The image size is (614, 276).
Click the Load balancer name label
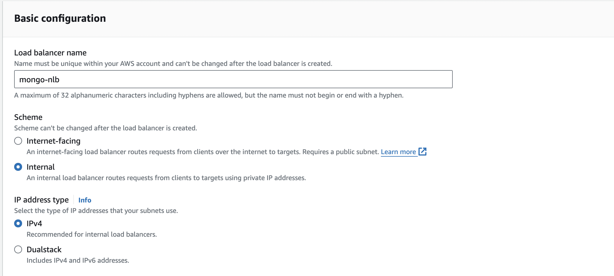[50, 53]
